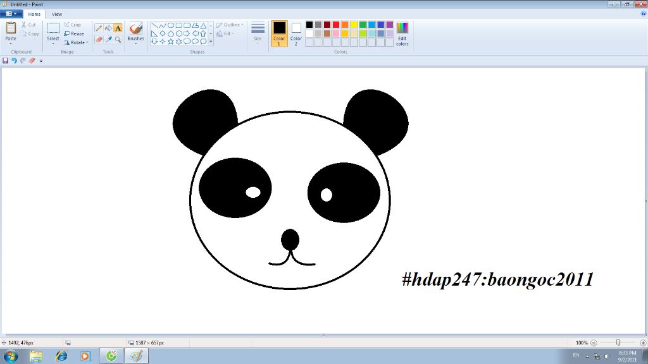This screenshot has height=364, width=648.
Task: Click the volume speaker tray icon
Action: 607,356
